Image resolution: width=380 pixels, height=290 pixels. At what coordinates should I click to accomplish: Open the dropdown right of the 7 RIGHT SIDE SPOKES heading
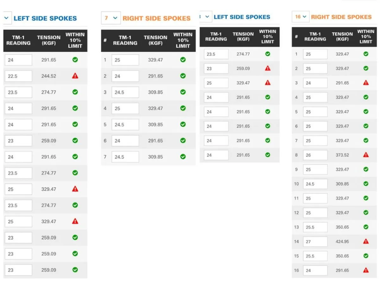206,16
